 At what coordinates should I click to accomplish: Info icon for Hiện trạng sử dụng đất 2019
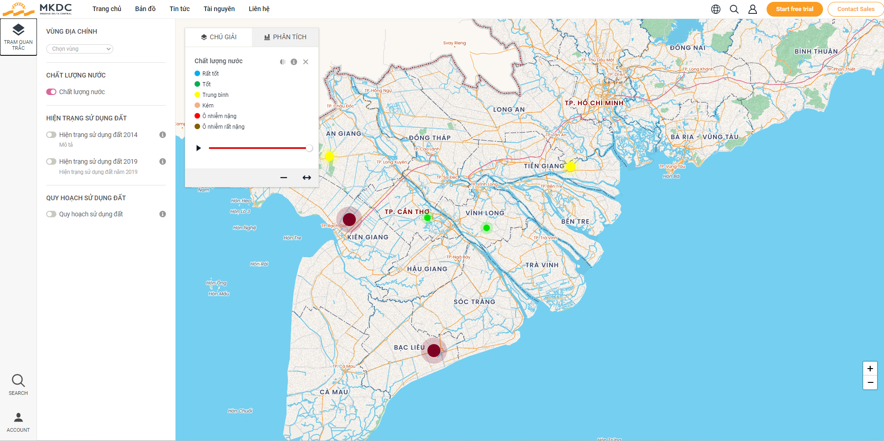(163, 161)
